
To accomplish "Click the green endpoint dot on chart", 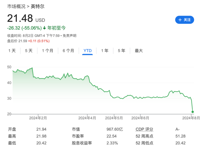I will (x=193, y=112).
